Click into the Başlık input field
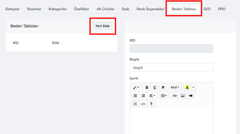The height and width of the screenshot is (134, 240). pyautogui.click(x=171, y=67)
